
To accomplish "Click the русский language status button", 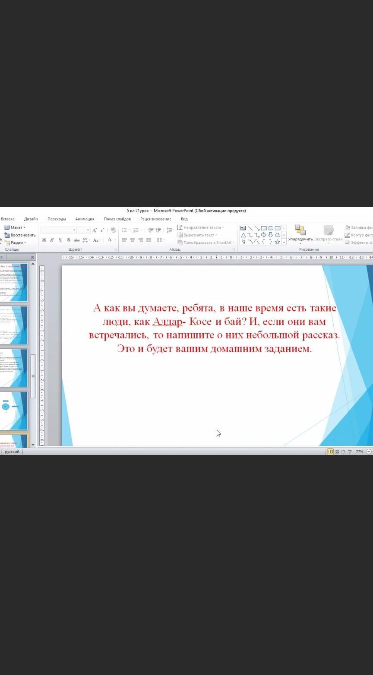I will (12, 451).
